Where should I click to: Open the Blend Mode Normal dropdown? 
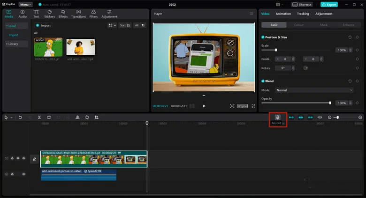click(314, 90)
